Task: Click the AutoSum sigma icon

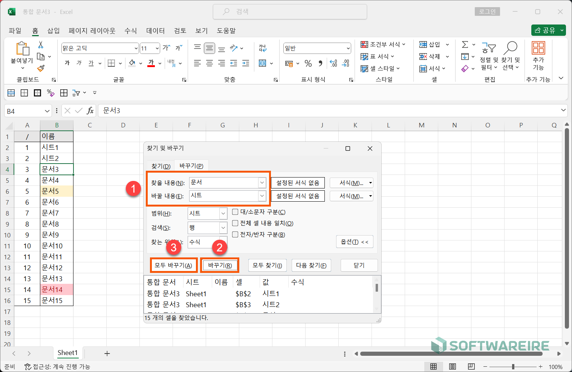Action: click(x=465, y=44)
